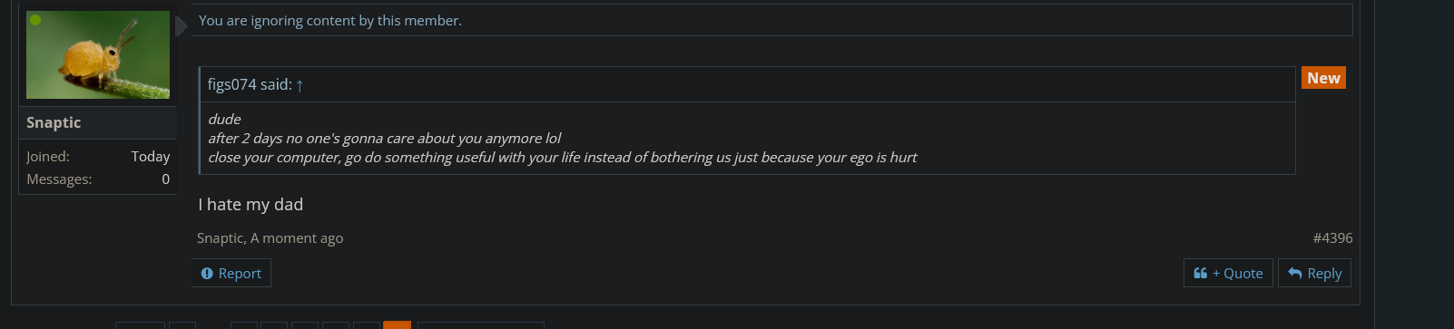Expand the quoted figs074 message block

tap(747, 139)
